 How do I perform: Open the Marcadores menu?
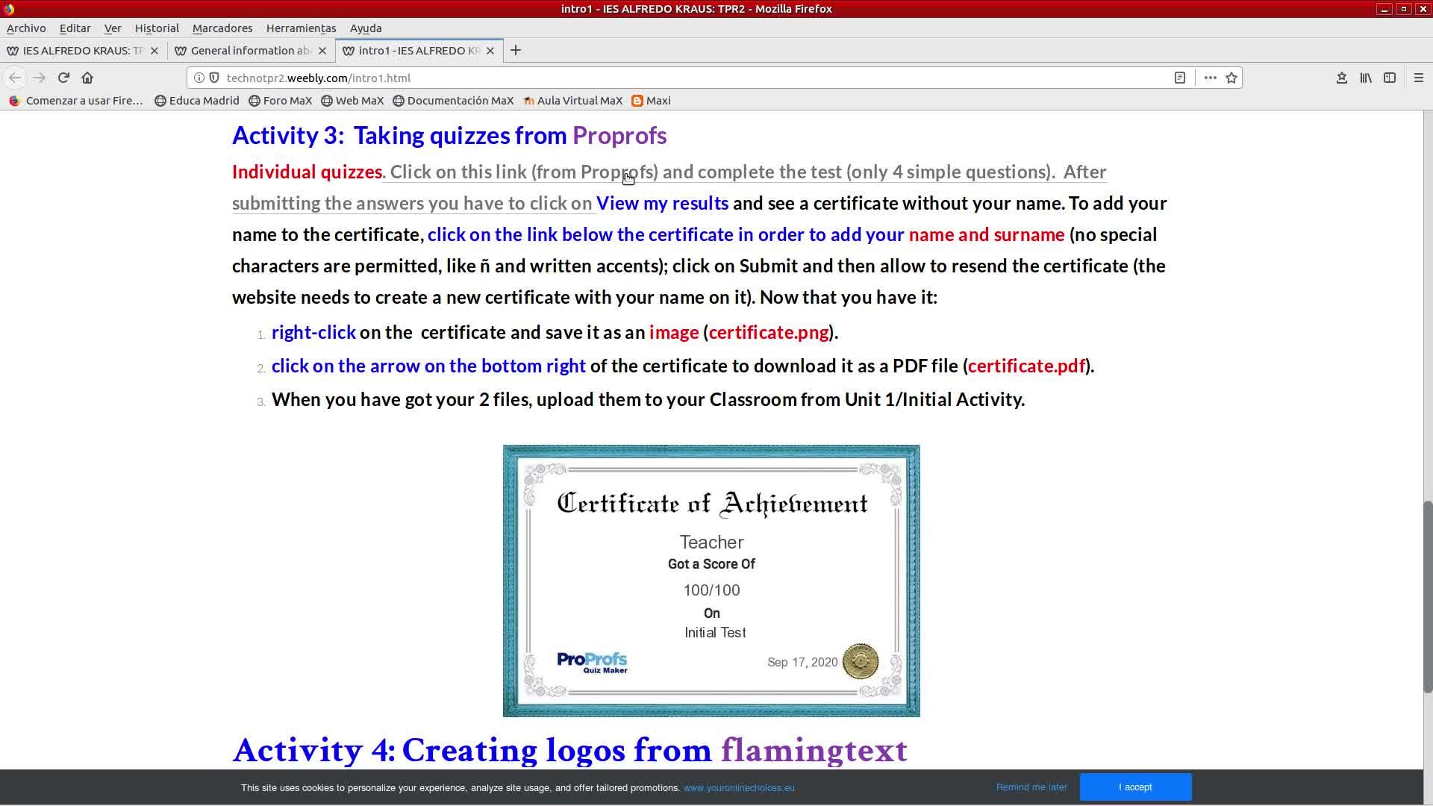[222, 28]
